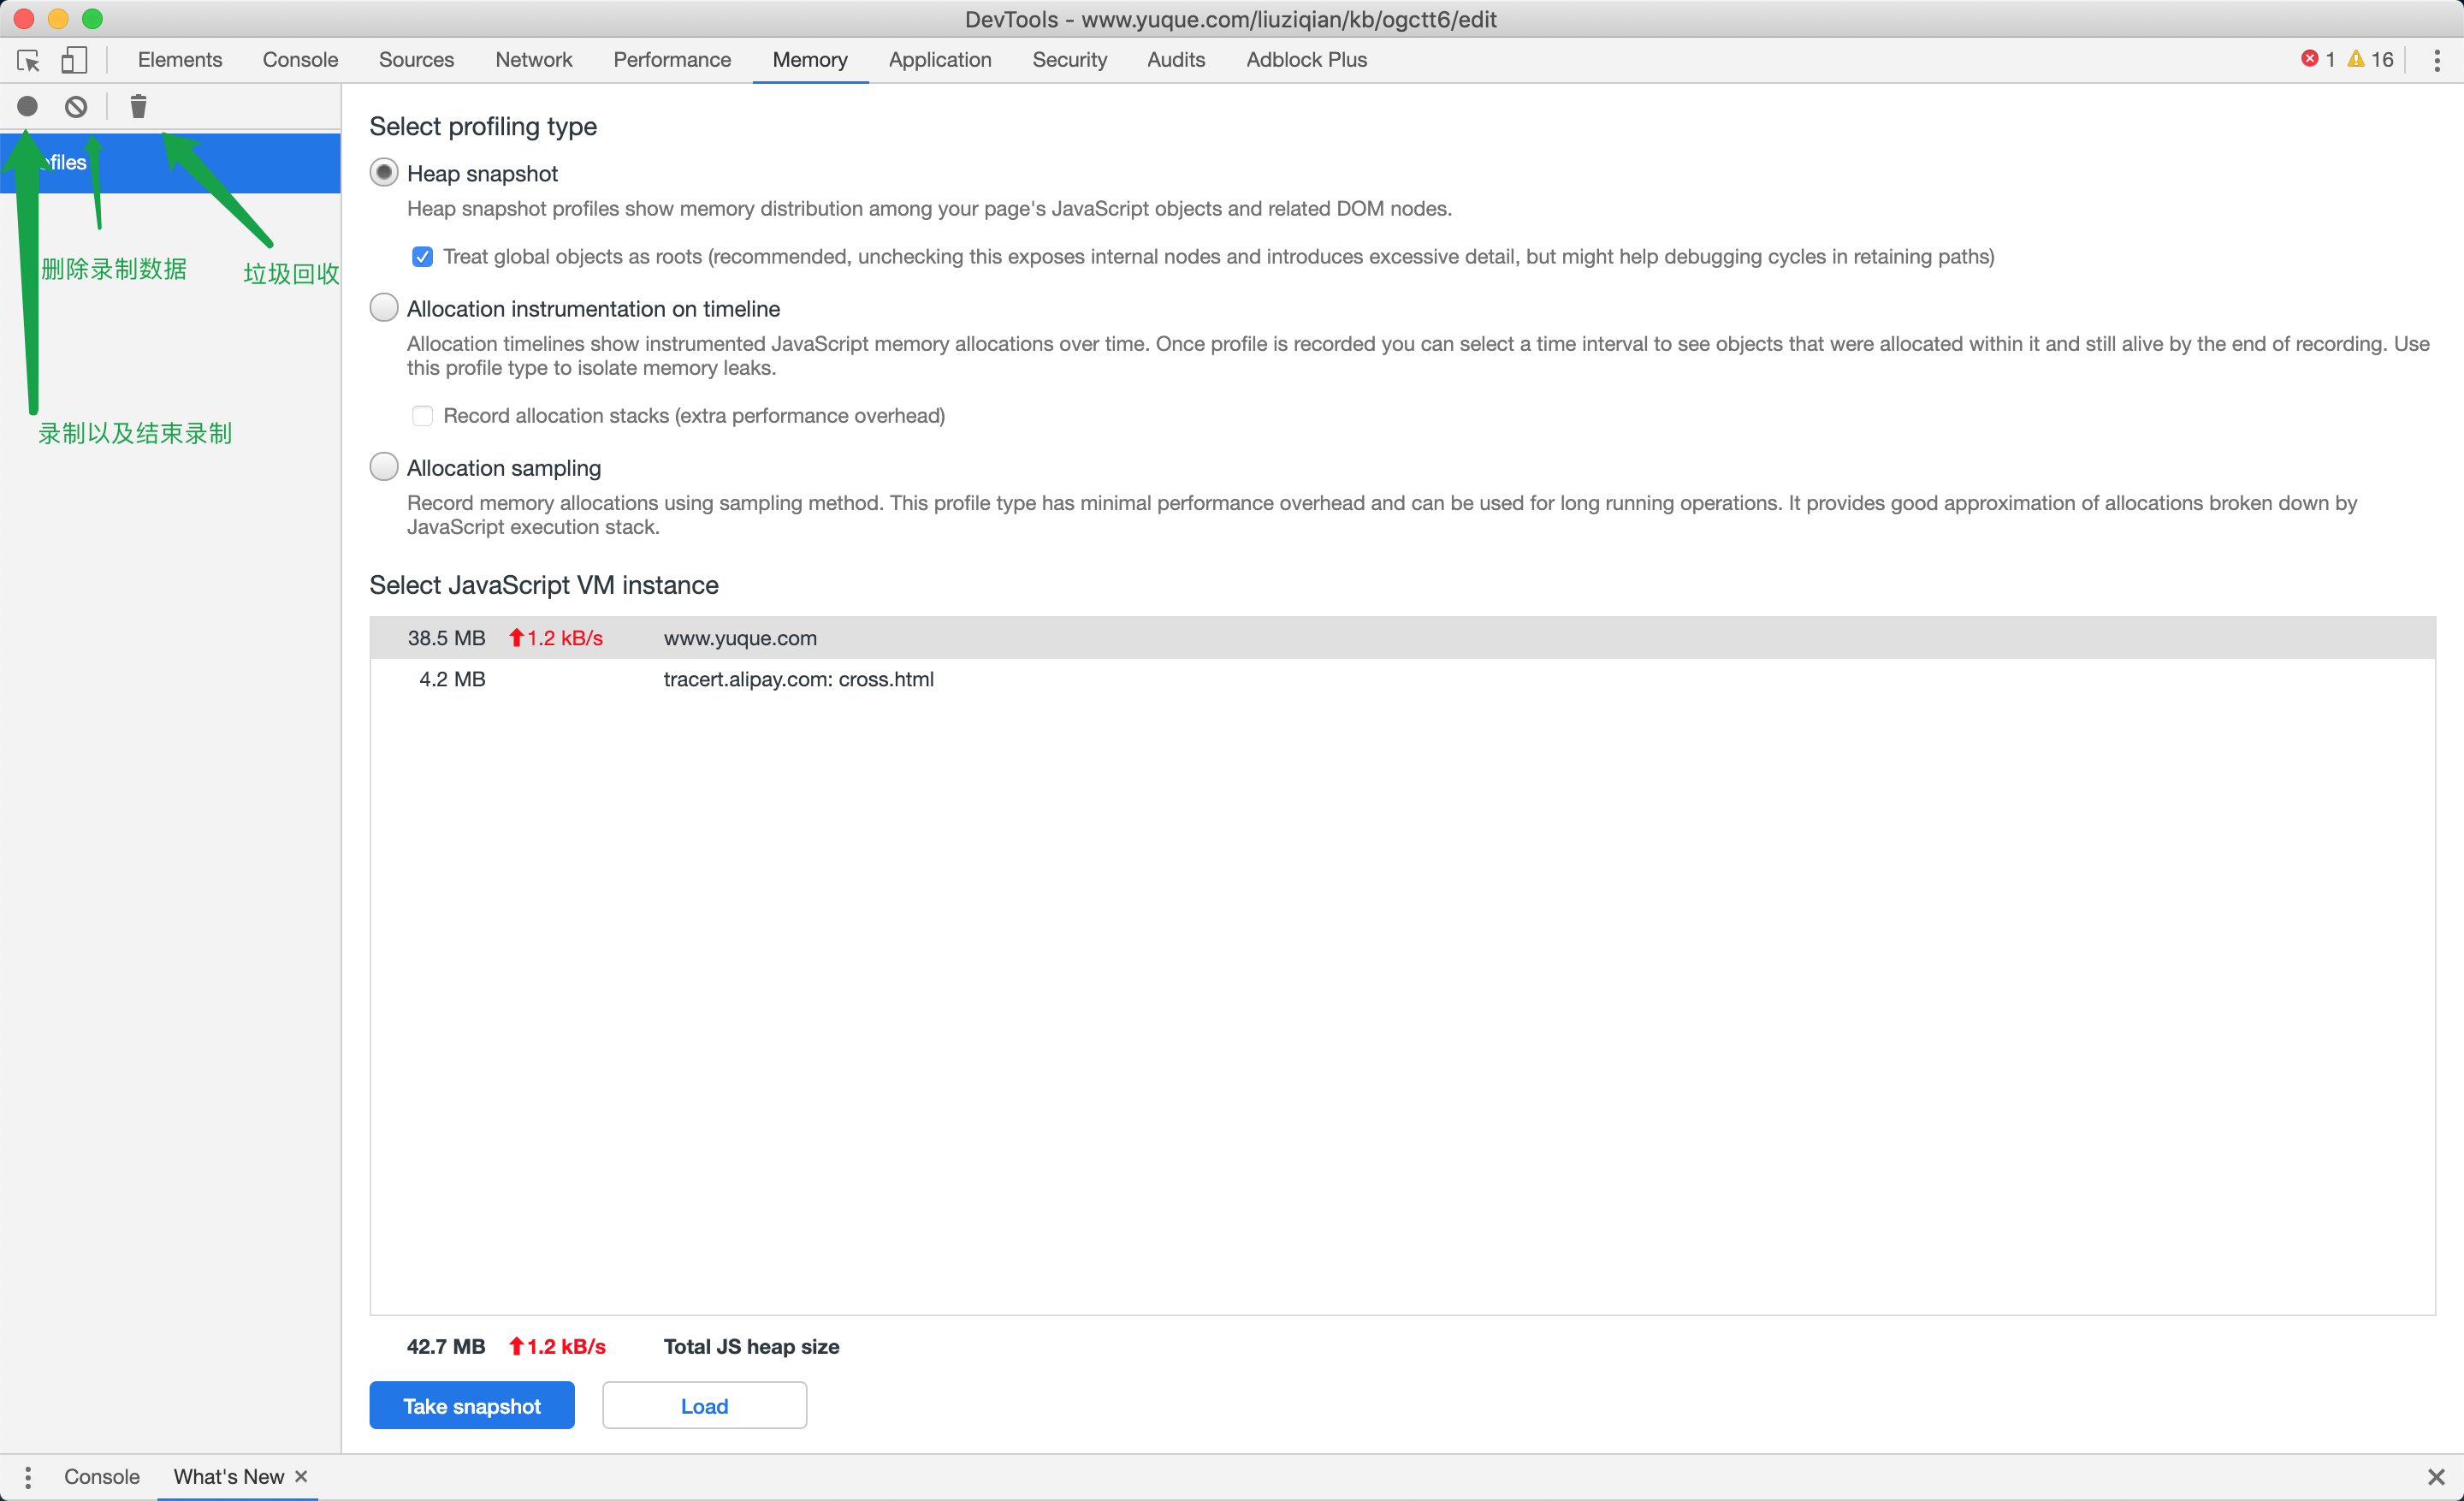Click the yellow warning count icon
The height and width of the screenshot is (1501, 2464).
pos(2356,59)
